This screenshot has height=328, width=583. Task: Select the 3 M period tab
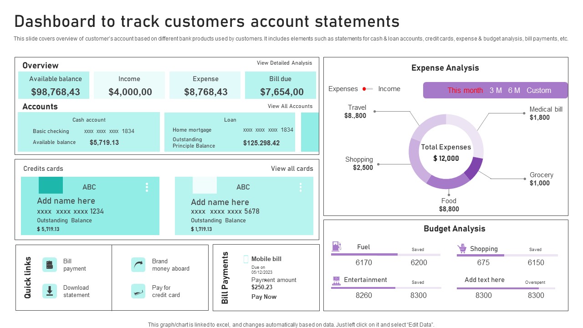point(496,90)
